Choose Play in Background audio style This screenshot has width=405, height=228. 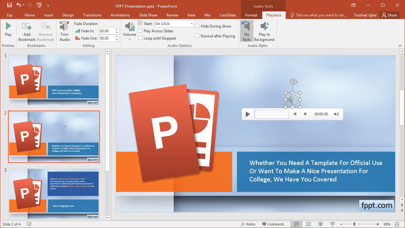coord(264,31)
